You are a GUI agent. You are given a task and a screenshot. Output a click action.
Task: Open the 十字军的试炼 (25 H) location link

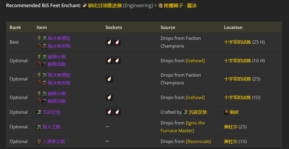[238, 42]
